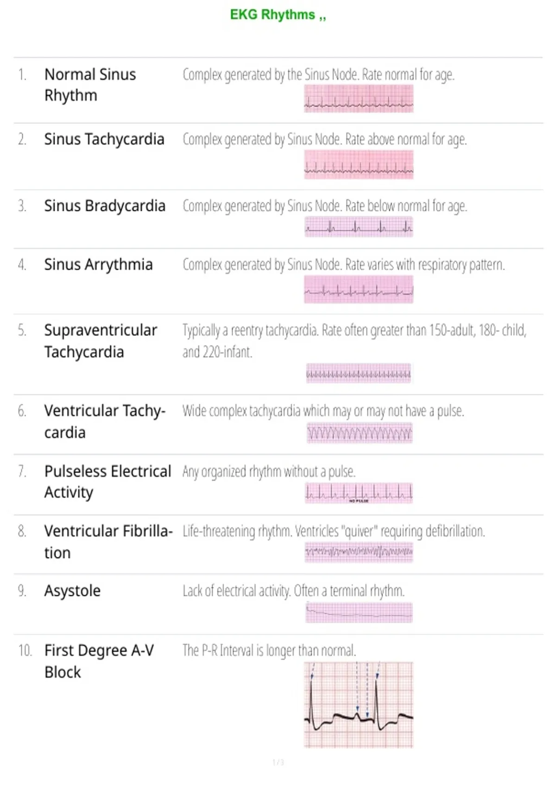
Task: Open the Sinus Bradycardia rhythm strip
Action: tap(359, 227)
